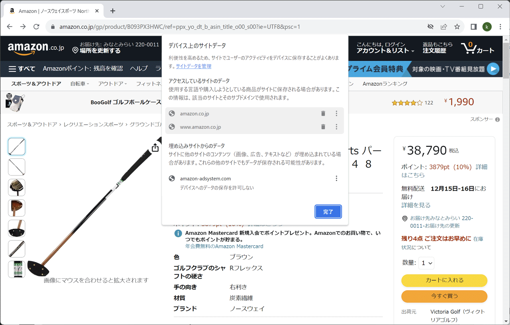Open more options for amazon-adsystem.com
This screenshot has width=510, height=325.
pyautogui.click(x=336, y=178)
